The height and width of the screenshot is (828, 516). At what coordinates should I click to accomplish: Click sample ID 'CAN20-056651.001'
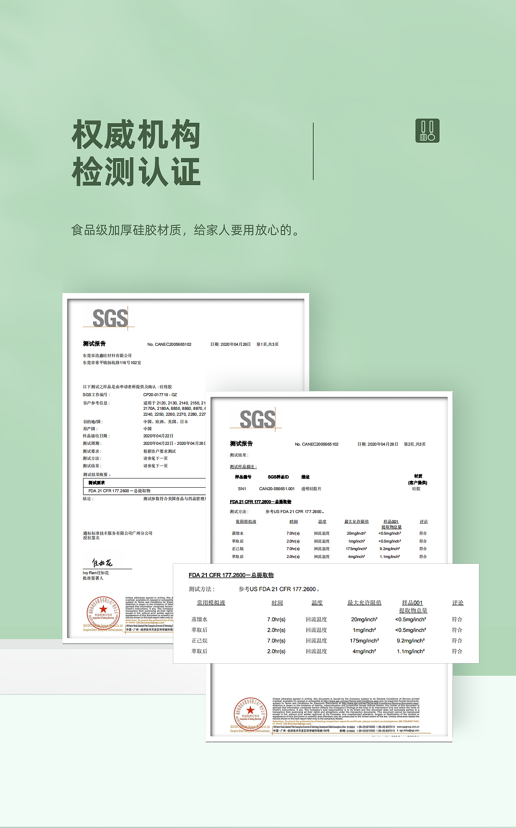pos(277,489)
